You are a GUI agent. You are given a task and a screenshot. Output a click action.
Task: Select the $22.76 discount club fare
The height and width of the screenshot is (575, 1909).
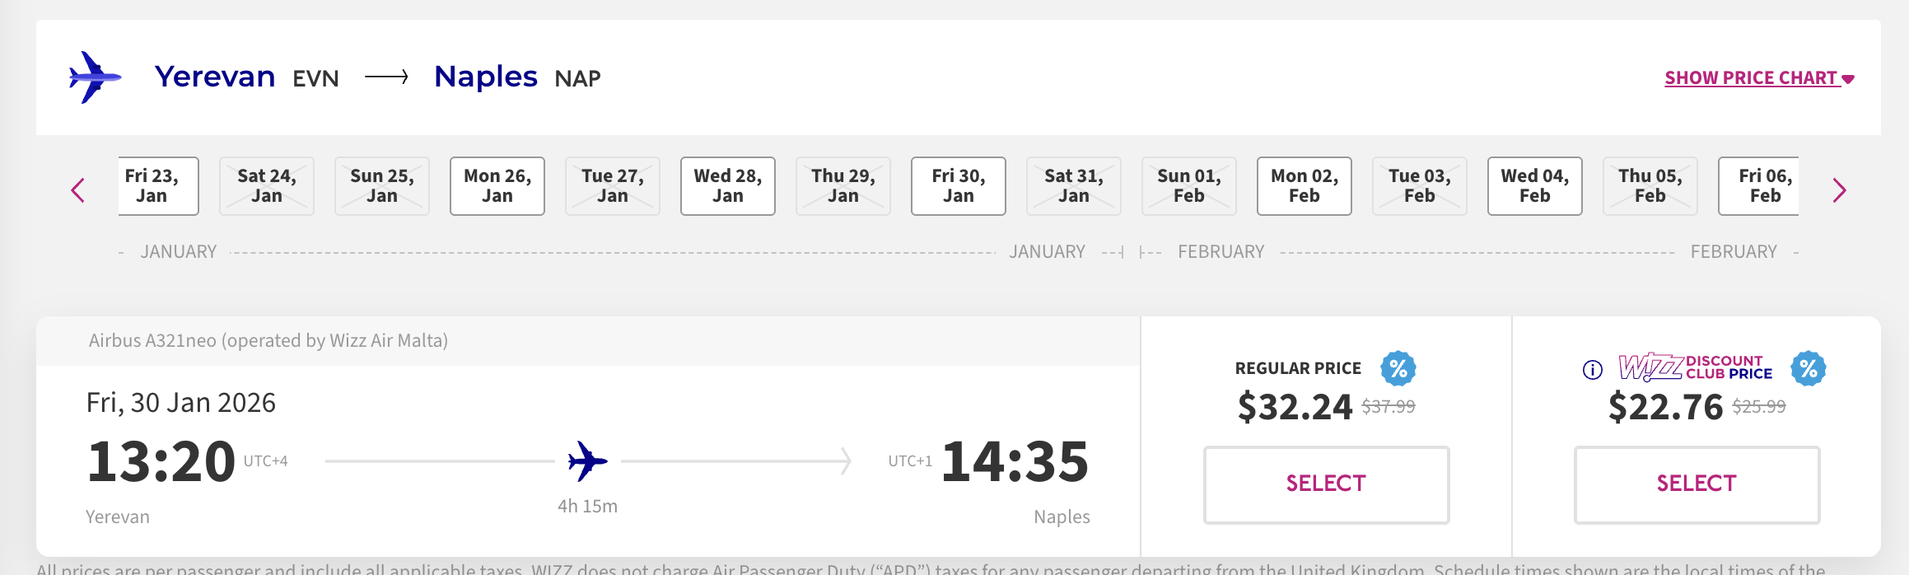point(1697,484)
